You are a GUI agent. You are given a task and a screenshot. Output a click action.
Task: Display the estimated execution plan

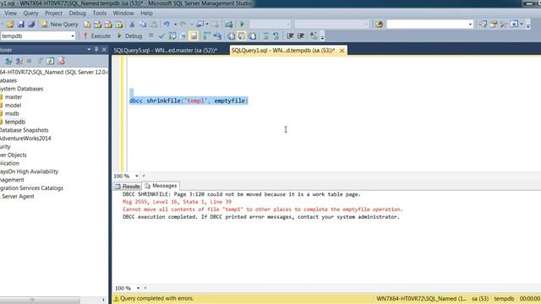(x=172, y=35)
